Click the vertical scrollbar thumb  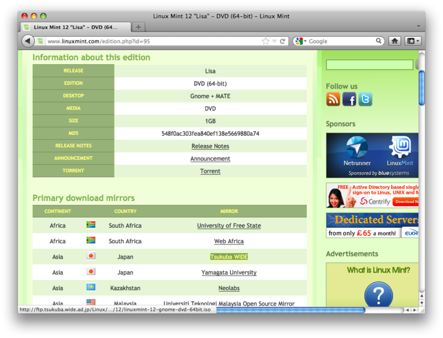click(422, 88)
